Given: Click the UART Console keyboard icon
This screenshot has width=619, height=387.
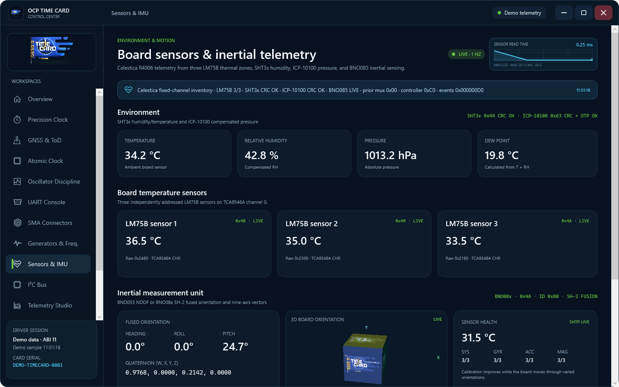Looking at the screenshot, I should (17, 202).
